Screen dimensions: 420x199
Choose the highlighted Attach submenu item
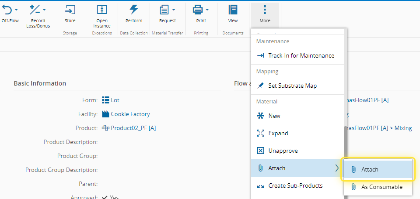pyautogui.click(x=370, y=170)
